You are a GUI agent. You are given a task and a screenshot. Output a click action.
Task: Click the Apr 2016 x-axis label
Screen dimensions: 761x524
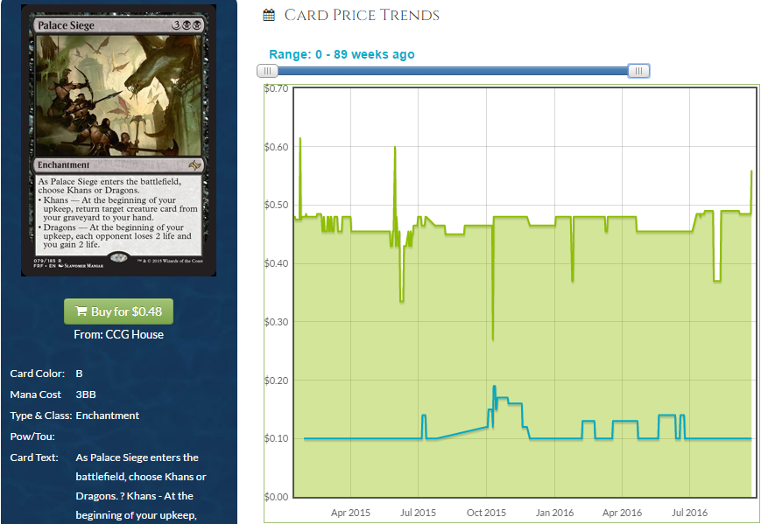click(622, 513)
